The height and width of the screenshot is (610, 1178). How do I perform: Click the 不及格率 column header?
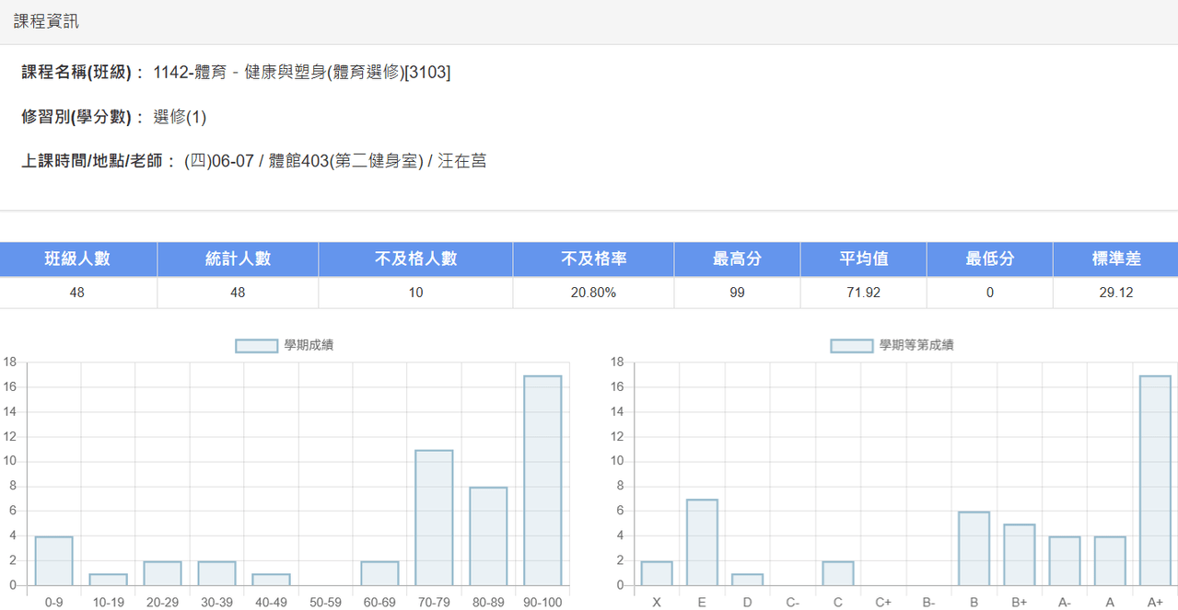click(594, 259)
